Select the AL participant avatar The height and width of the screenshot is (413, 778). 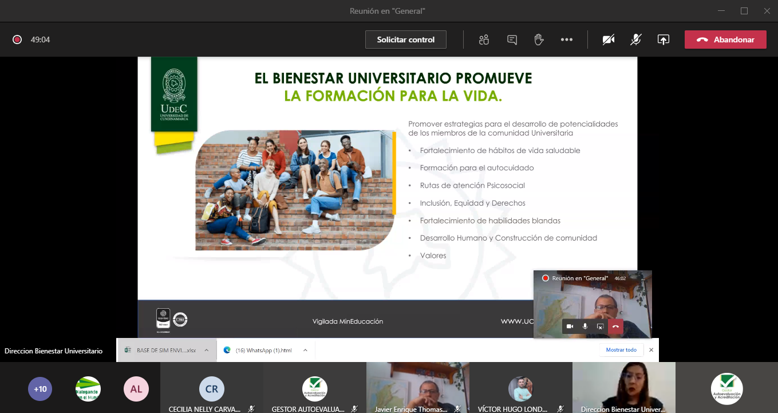pyautogui.click(x=136, y=389)
